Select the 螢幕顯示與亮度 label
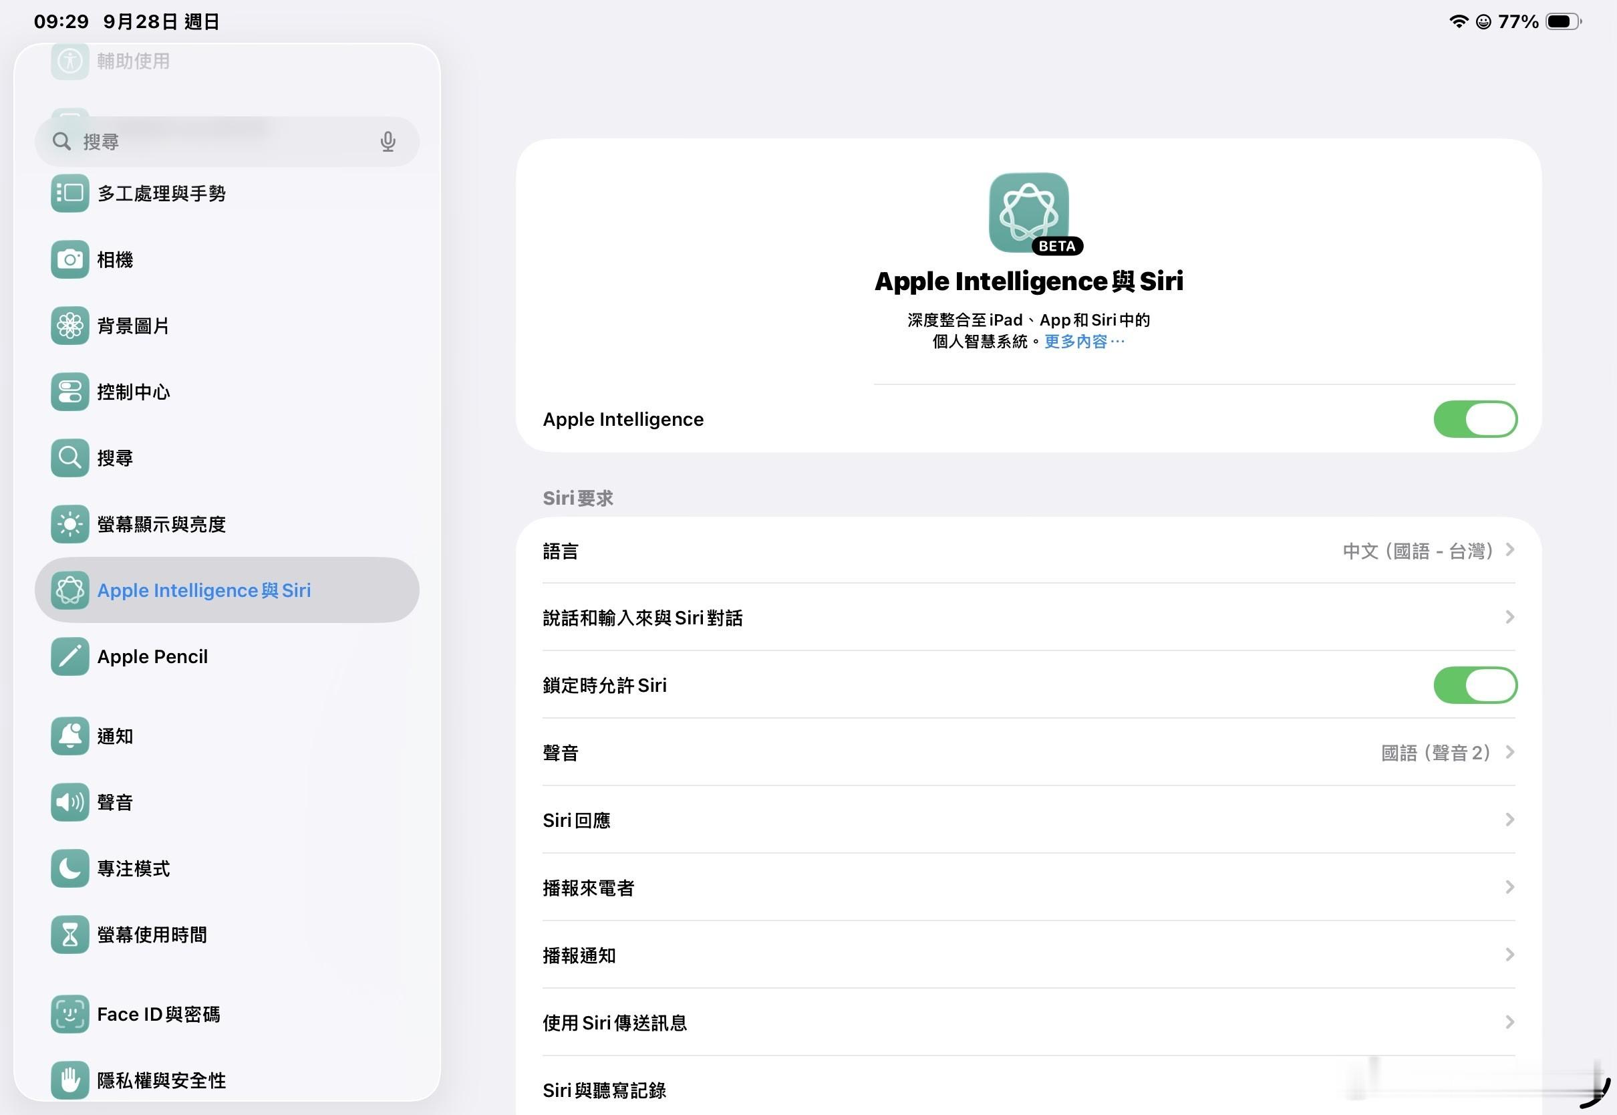 [161, 525]
